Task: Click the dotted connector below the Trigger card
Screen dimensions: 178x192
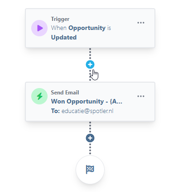Action: [90, 54]
